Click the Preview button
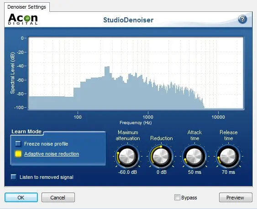This screenshot has width=257, height=209. [x=236, y=198]
